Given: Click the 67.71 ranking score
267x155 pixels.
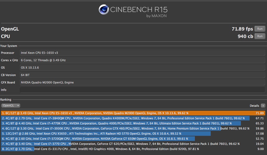Looking at the screenshot, I should (x=260, y=118).
